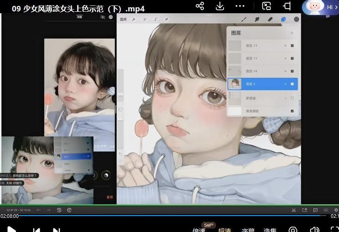
Task: Open the three-dots more options menu
Action: [240, 6]
